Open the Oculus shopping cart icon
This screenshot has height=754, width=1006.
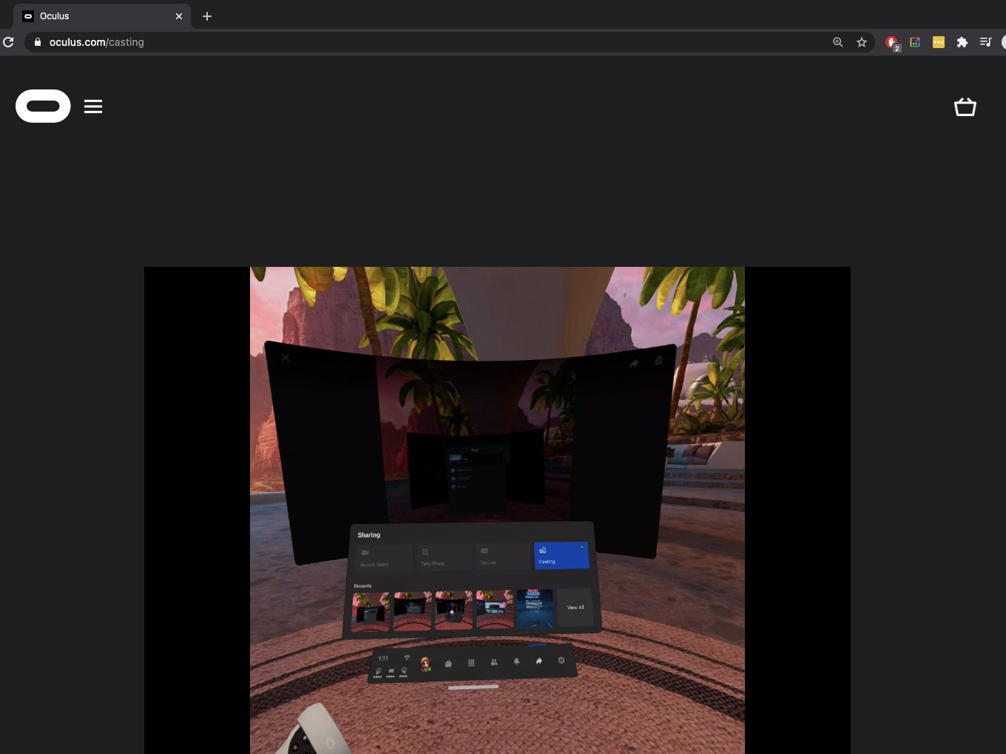(x=965, y=106)
